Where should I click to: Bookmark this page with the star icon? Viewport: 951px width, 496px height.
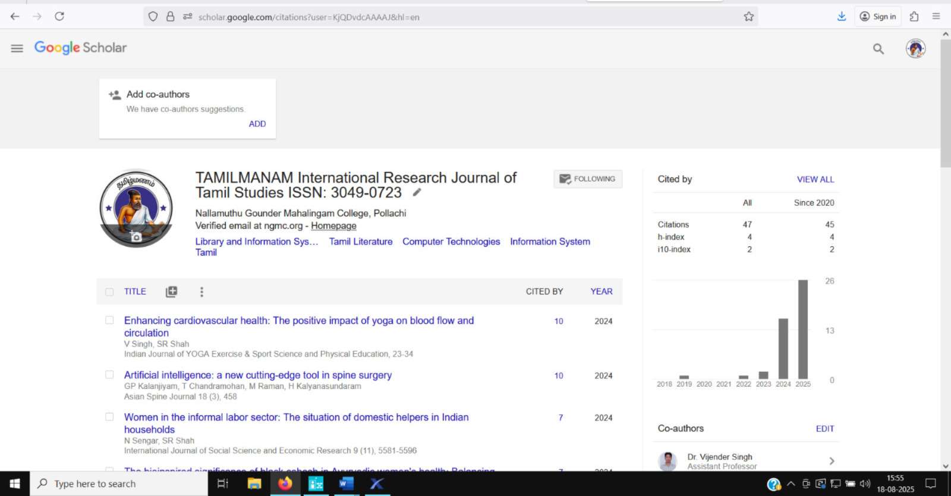[x=749, y=17]
